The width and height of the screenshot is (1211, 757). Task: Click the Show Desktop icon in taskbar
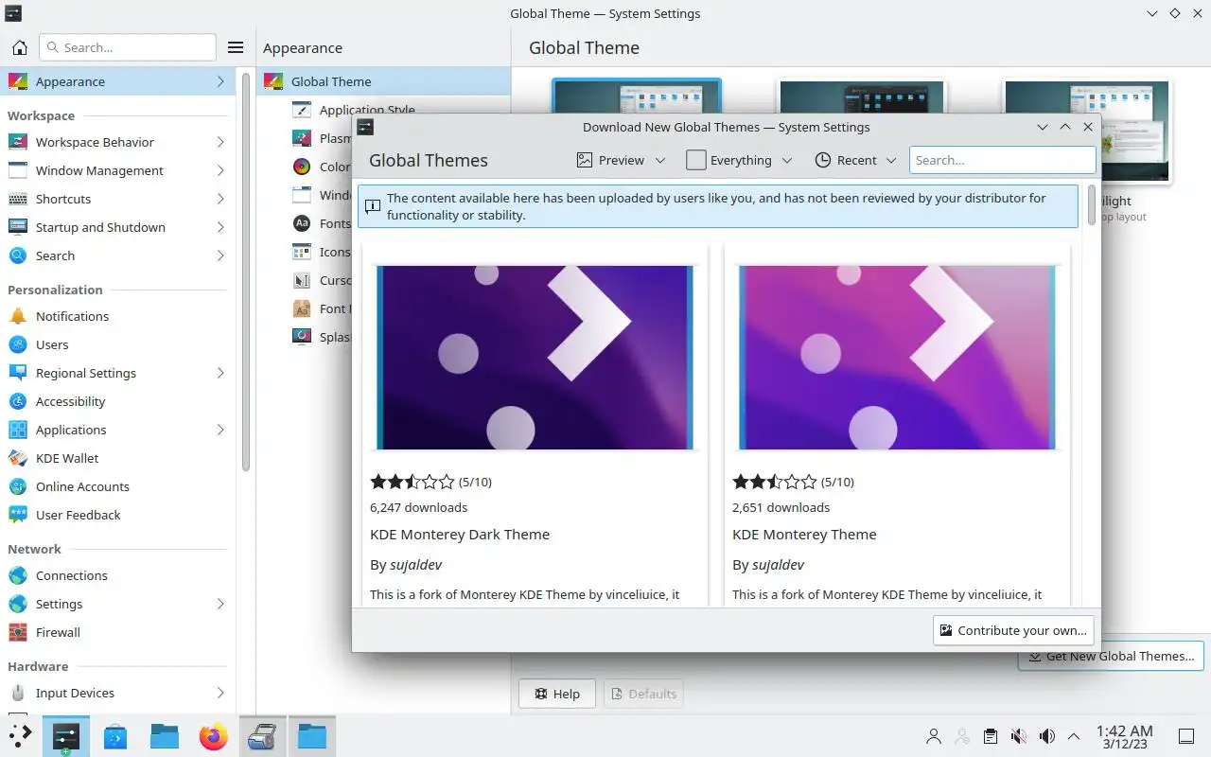(x=1186, y=736)
